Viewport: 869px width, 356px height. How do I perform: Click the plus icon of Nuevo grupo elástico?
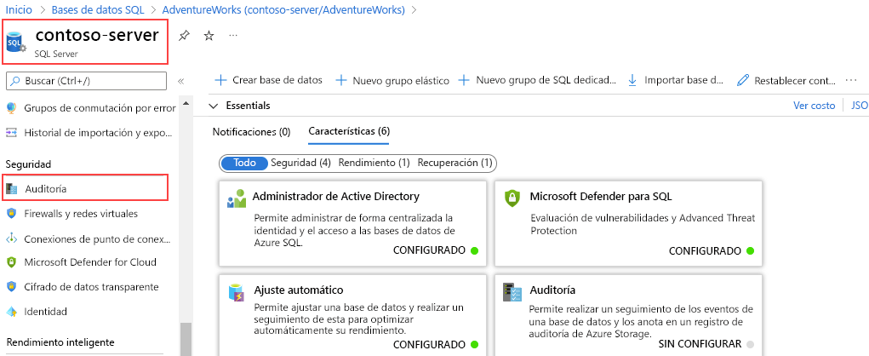coord(341,80)
